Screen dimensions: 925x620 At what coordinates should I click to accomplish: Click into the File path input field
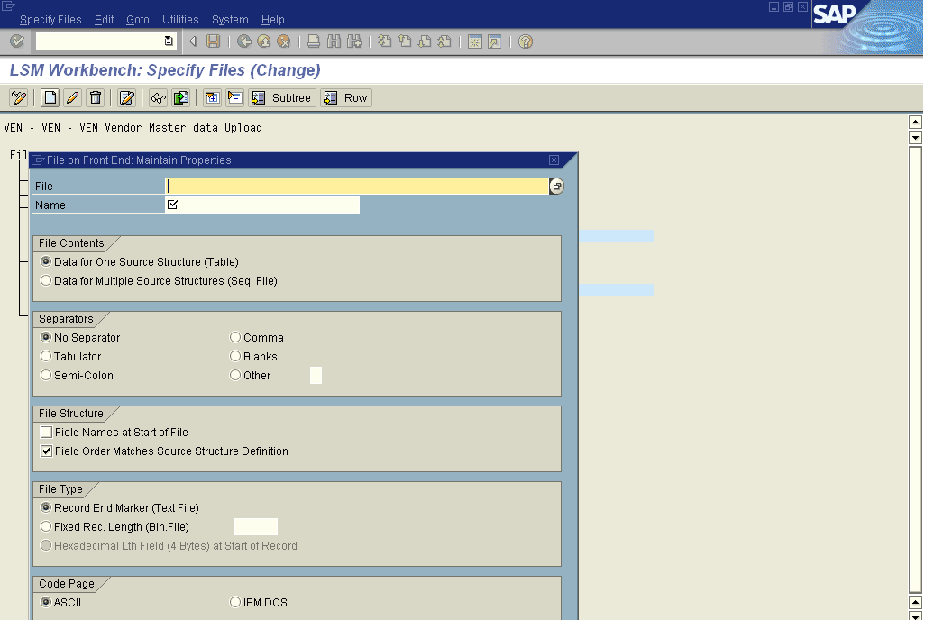[356, 187]
